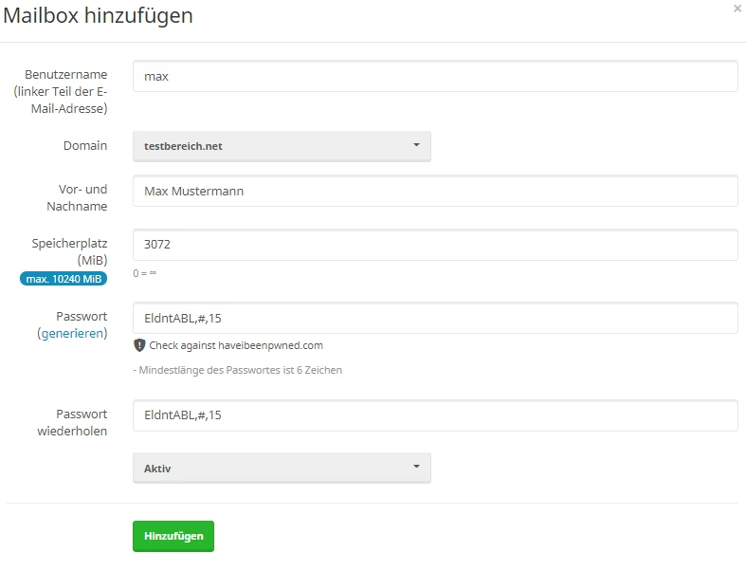The width and height of the screenshot is (746, 571).
Task: Click the Mindestlänge password hint text
Action: (x=238, y=370)
